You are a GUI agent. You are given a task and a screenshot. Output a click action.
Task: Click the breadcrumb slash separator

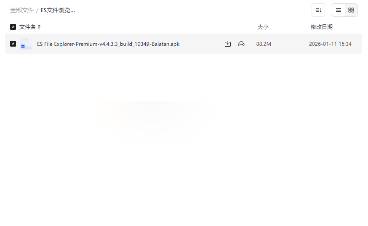click(x=37, y=11)
